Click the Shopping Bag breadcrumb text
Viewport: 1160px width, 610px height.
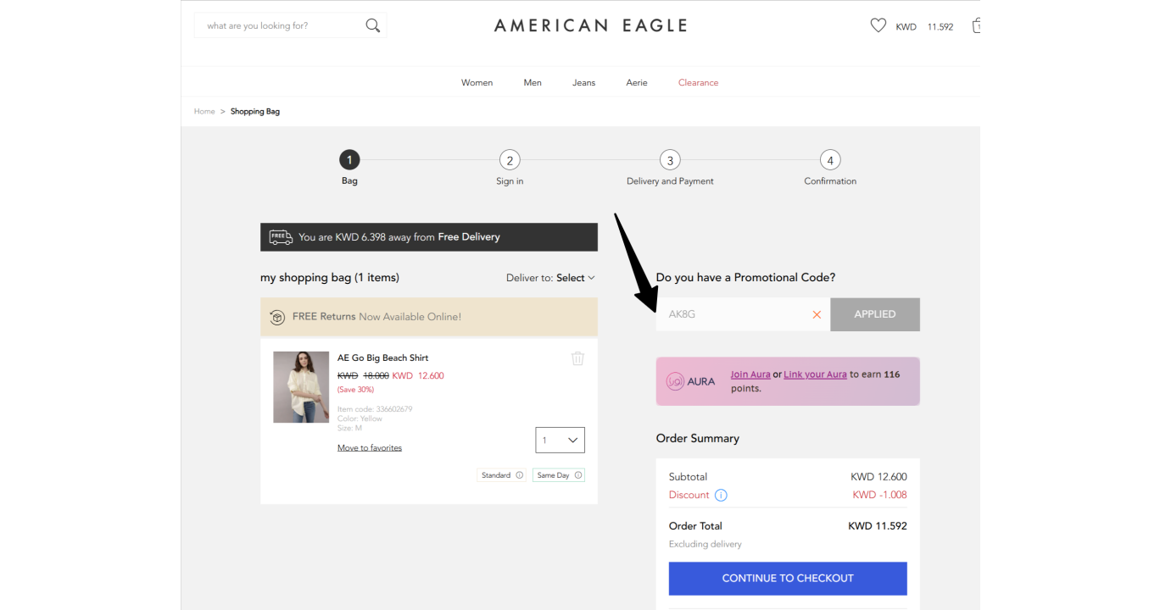[x=255, y=111]
